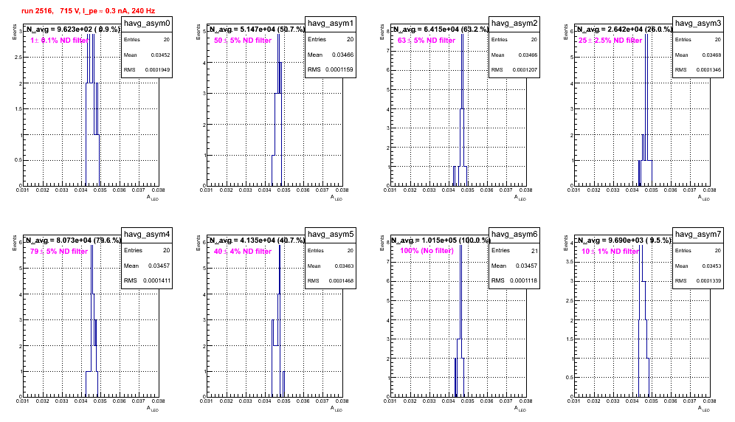Viewport: 735px width, 422px height.
Task: Pick the magenta '100% (No filter)' label
Action: coord(427,251)
